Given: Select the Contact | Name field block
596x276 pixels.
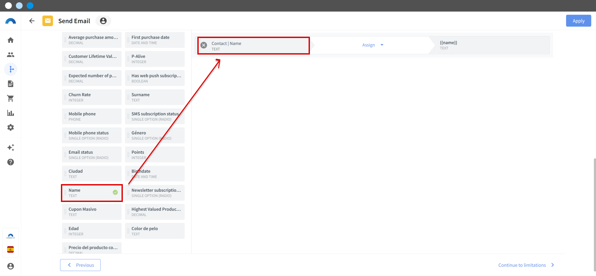Looking at the screenshot, I should 254,46.
